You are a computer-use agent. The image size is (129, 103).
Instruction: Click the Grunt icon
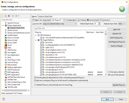pyautogui.click(x=6, y=45)
